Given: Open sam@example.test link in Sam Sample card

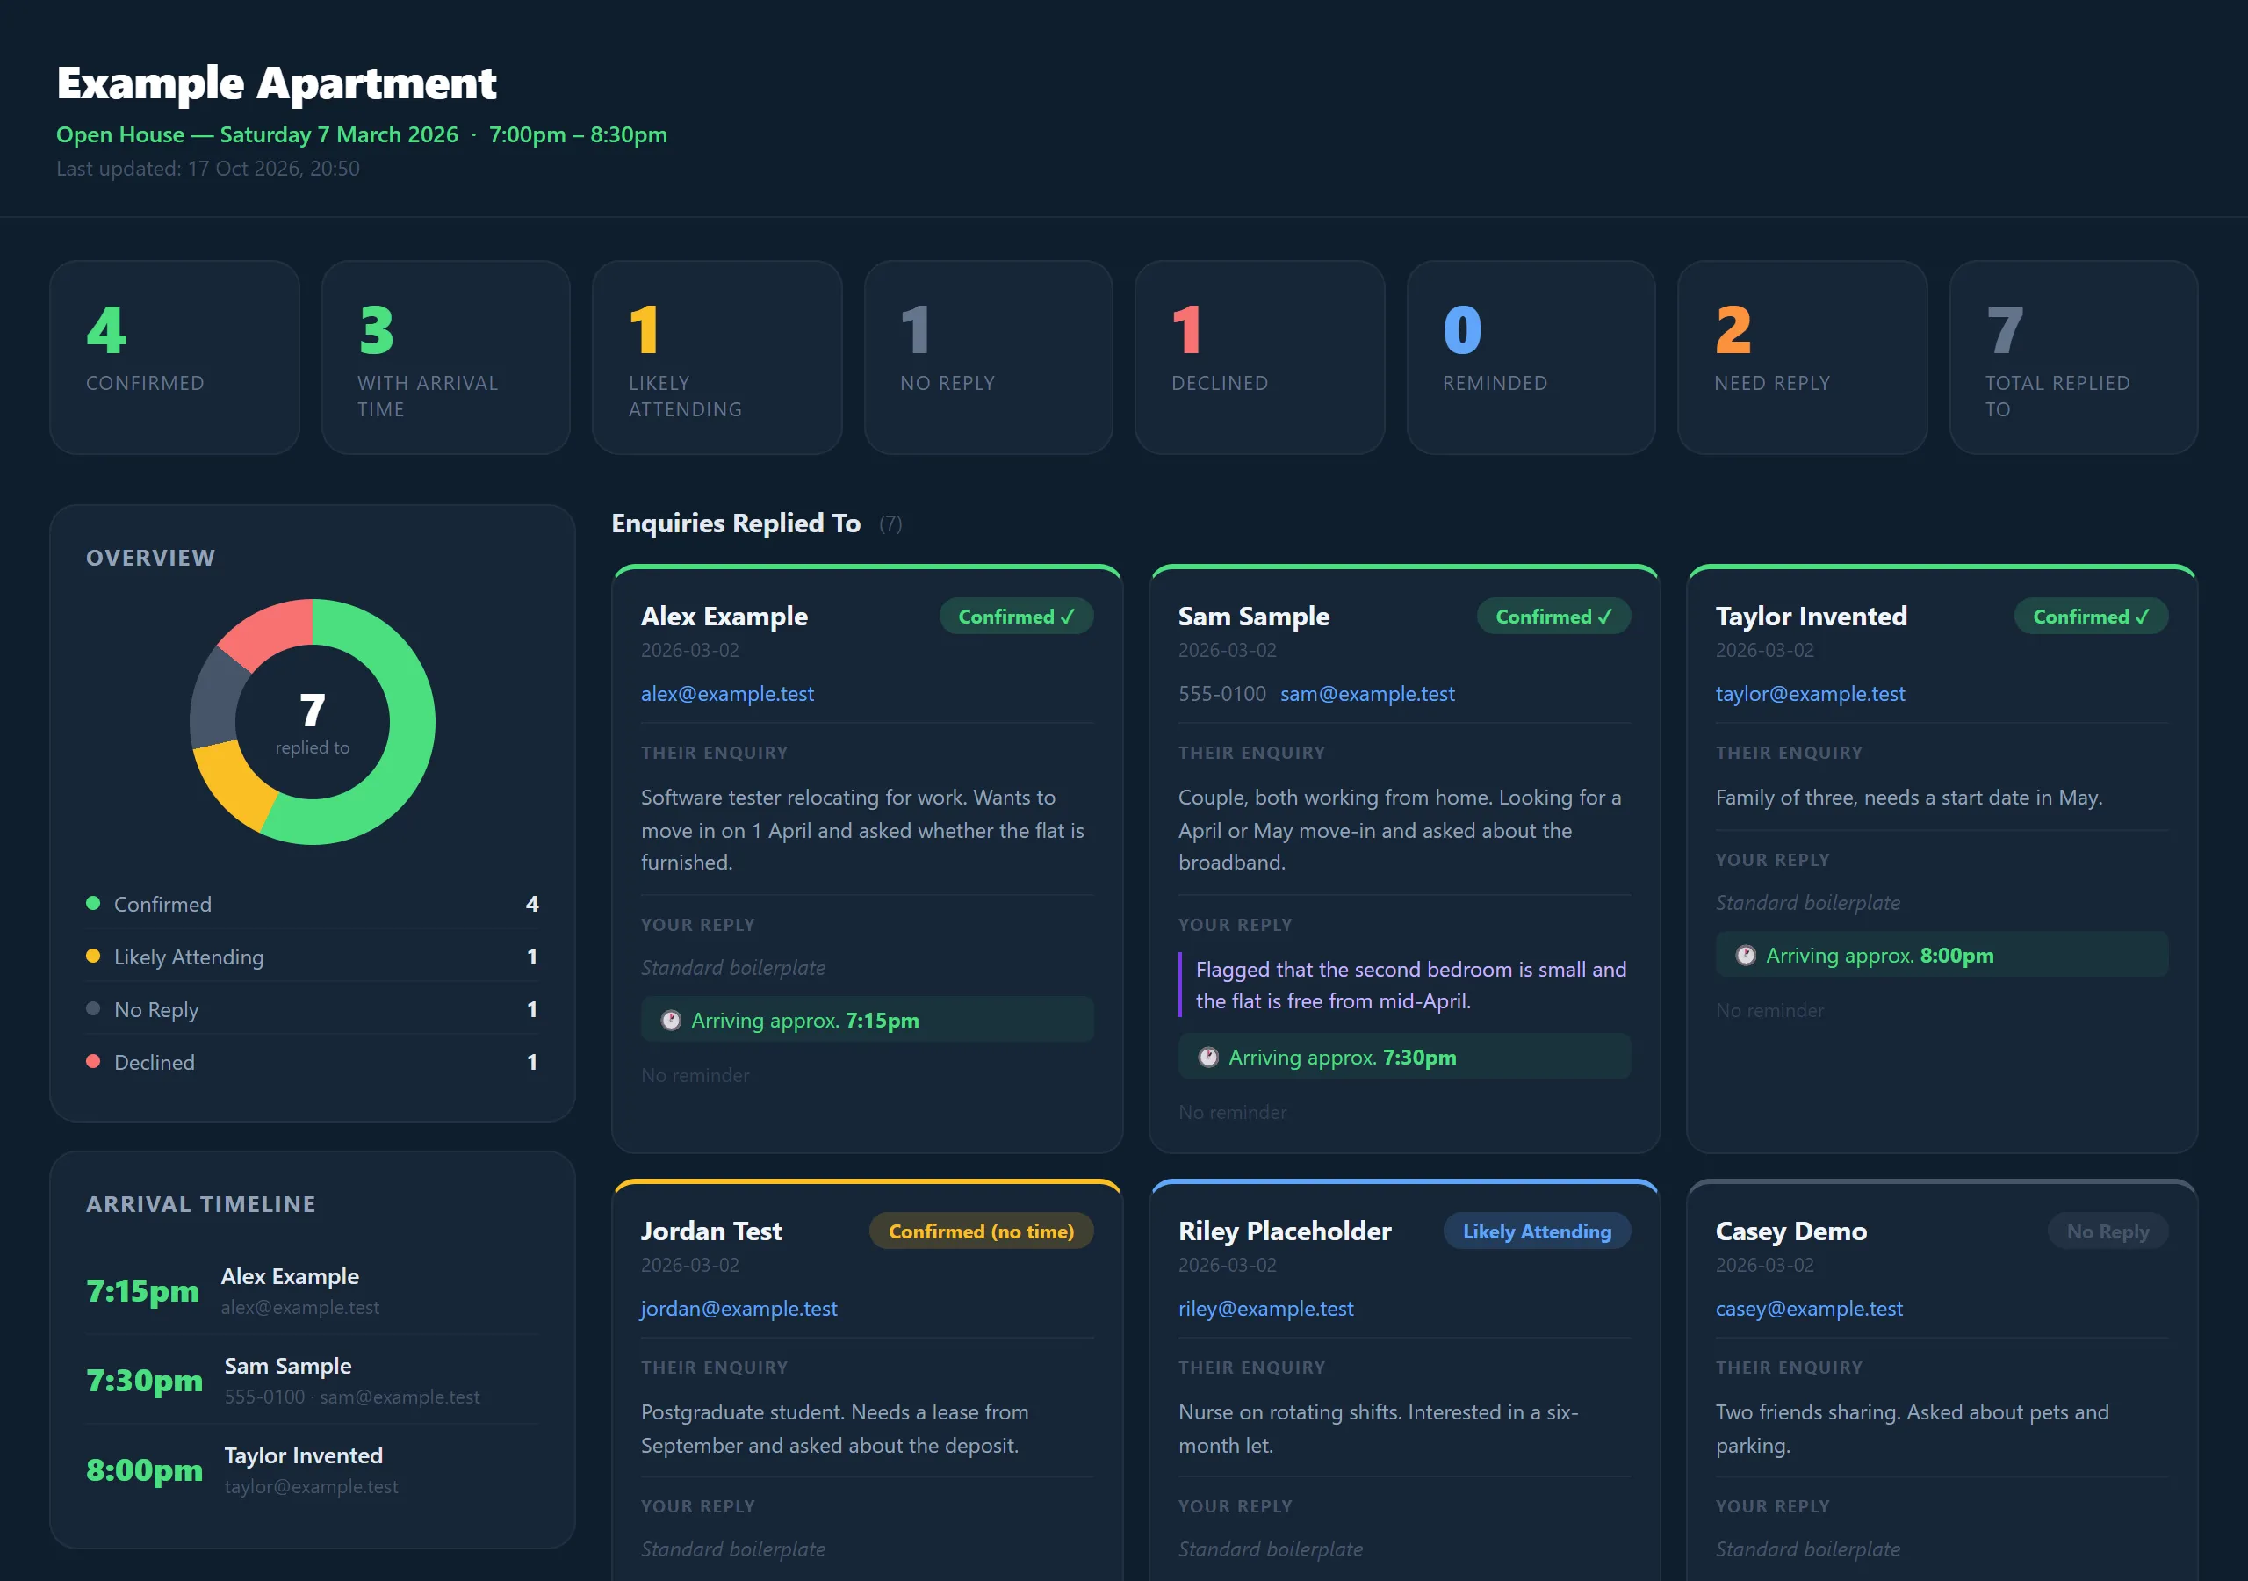Looking at the screenshot, I should pyautogui.click(x=1367, y=694).
